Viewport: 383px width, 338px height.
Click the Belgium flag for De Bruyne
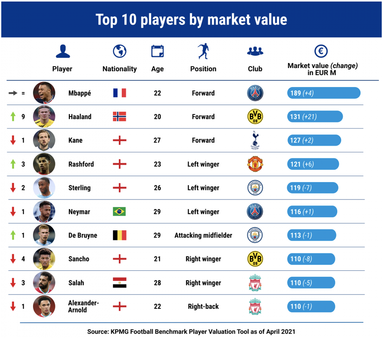119,235
